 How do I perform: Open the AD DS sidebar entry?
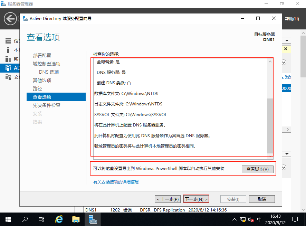pos(10,68)
